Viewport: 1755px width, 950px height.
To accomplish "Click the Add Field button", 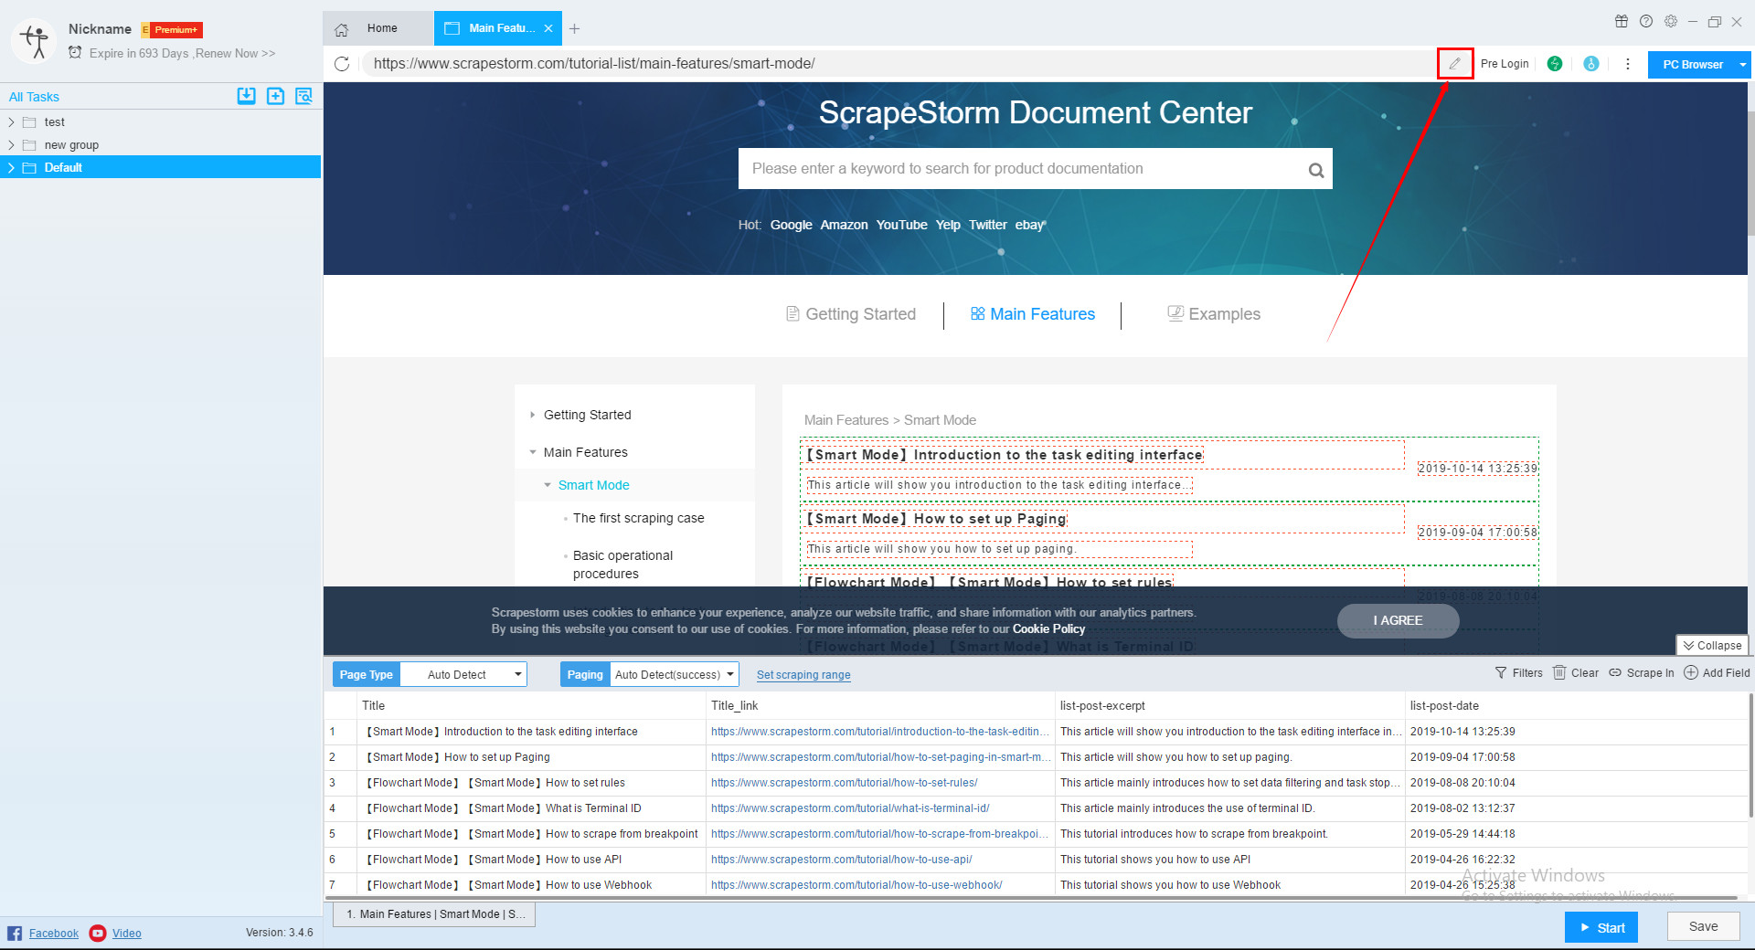I will pyautogui.click(x=1718, y=673).
